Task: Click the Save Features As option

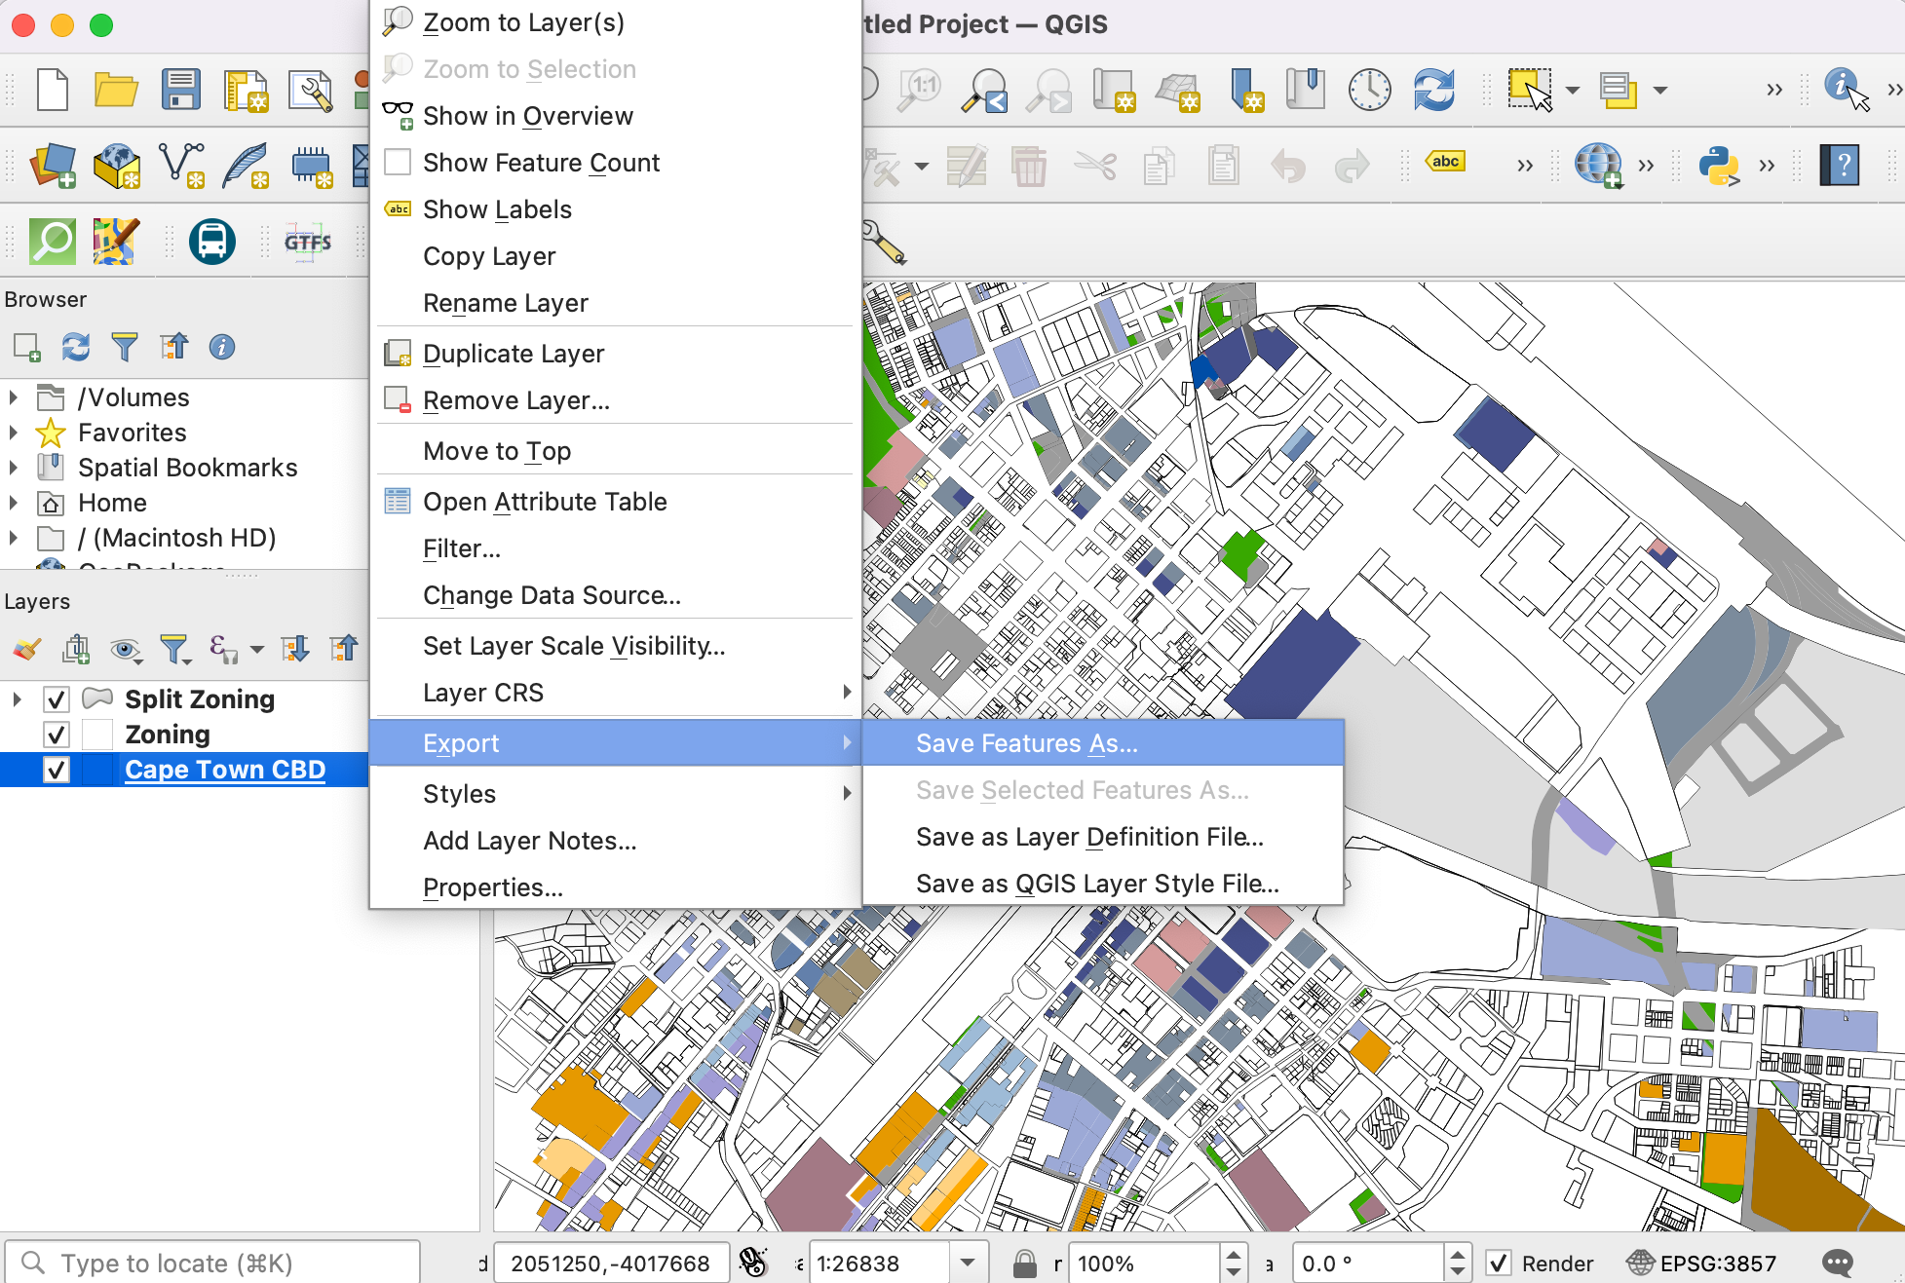Action: coord(1024,741)
